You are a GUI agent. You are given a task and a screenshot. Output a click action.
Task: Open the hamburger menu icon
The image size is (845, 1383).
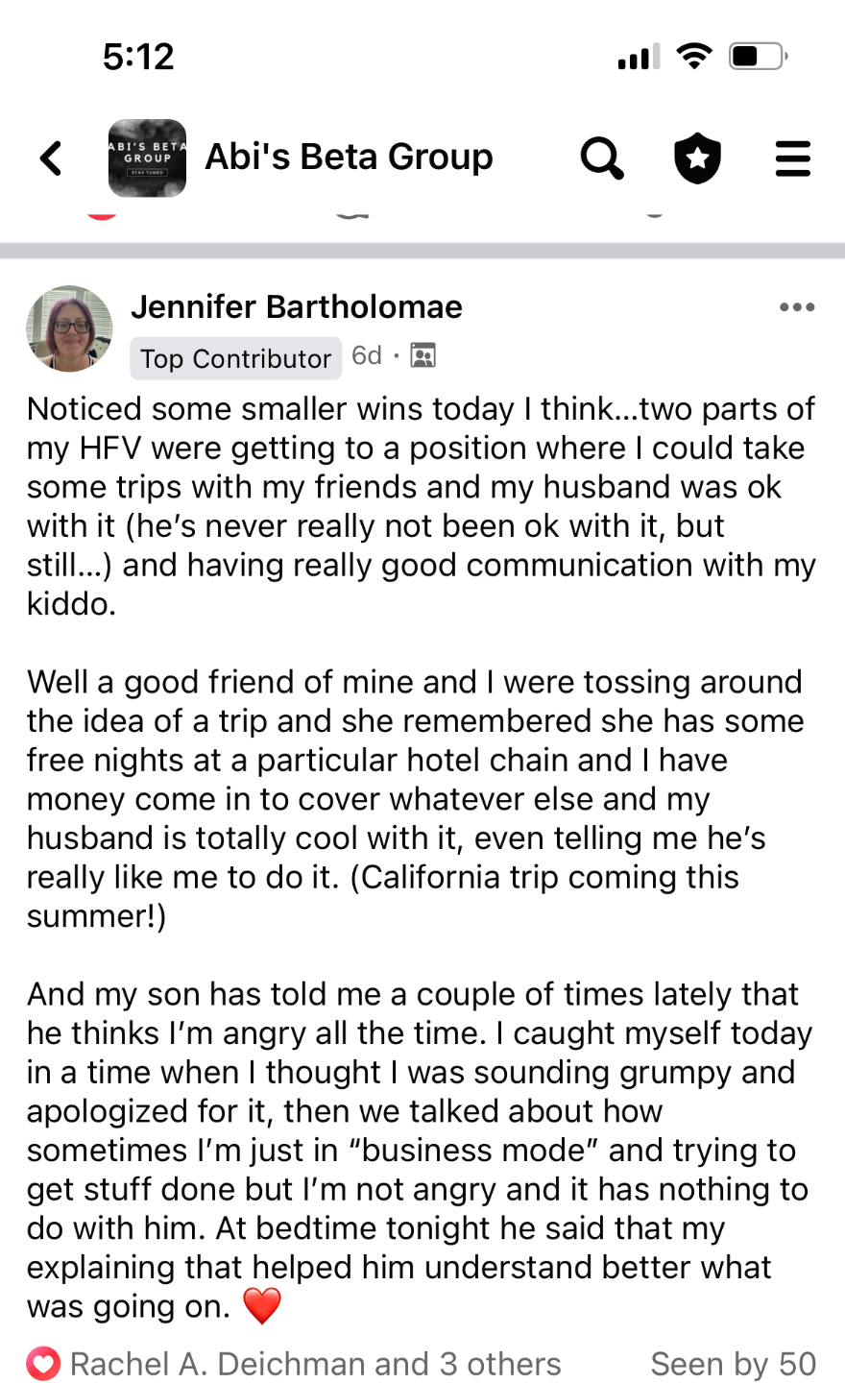pyautogui.click(x=792, y=158)
